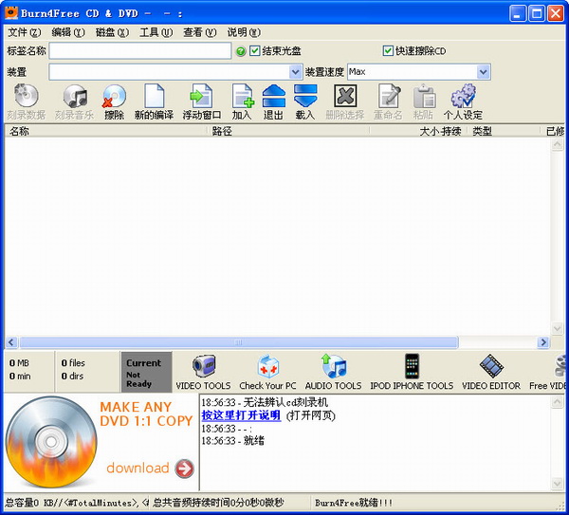Click the red download arrow icon
This screenshot has height=515, width=569.
click(184, 469)
